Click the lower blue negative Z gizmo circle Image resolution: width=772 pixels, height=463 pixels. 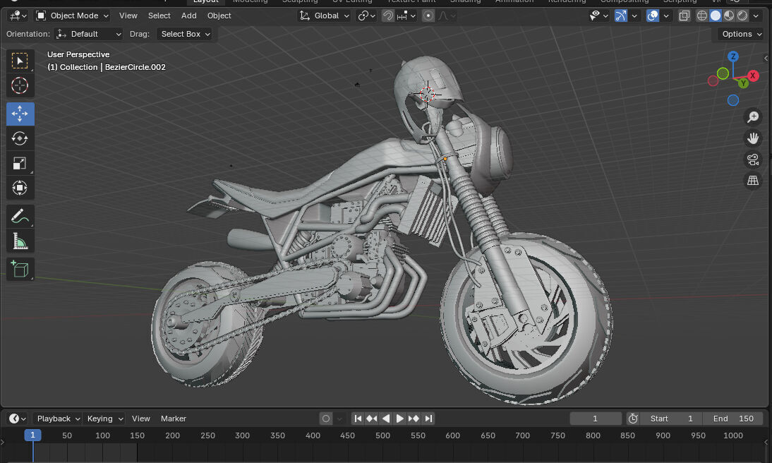click(733, 100)
